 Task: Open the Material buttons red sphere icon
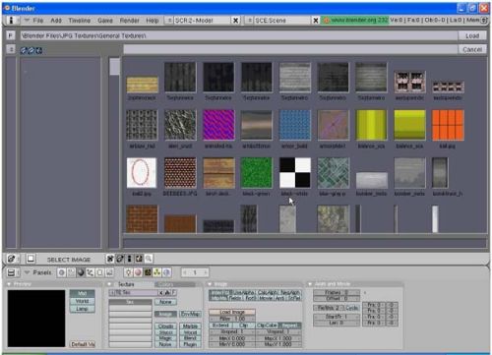[138, 272]
